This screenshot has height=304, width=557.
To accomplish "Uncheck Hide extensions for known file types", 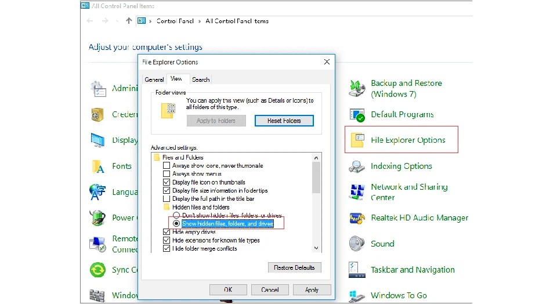I will [x=167, y=240].
